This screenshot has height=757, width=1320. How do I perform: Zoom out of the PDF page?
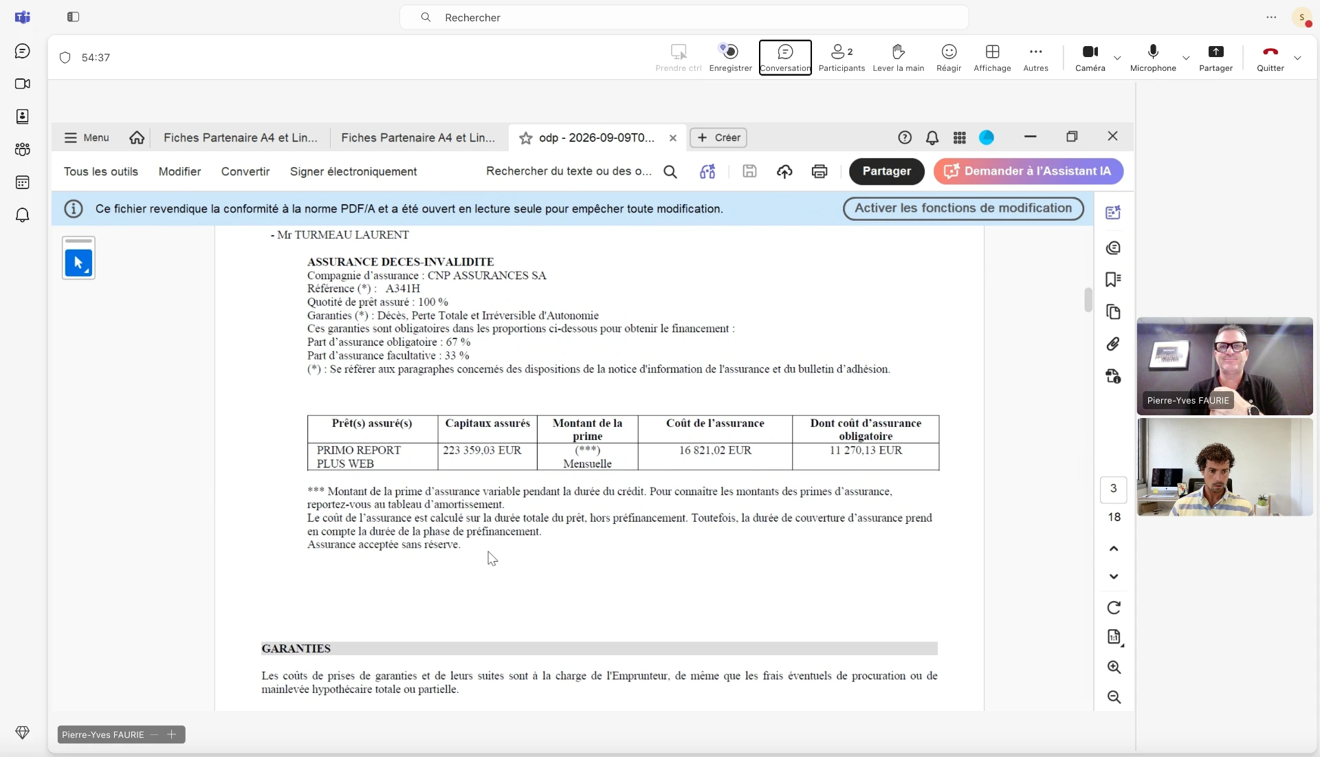coord(1114,697)
